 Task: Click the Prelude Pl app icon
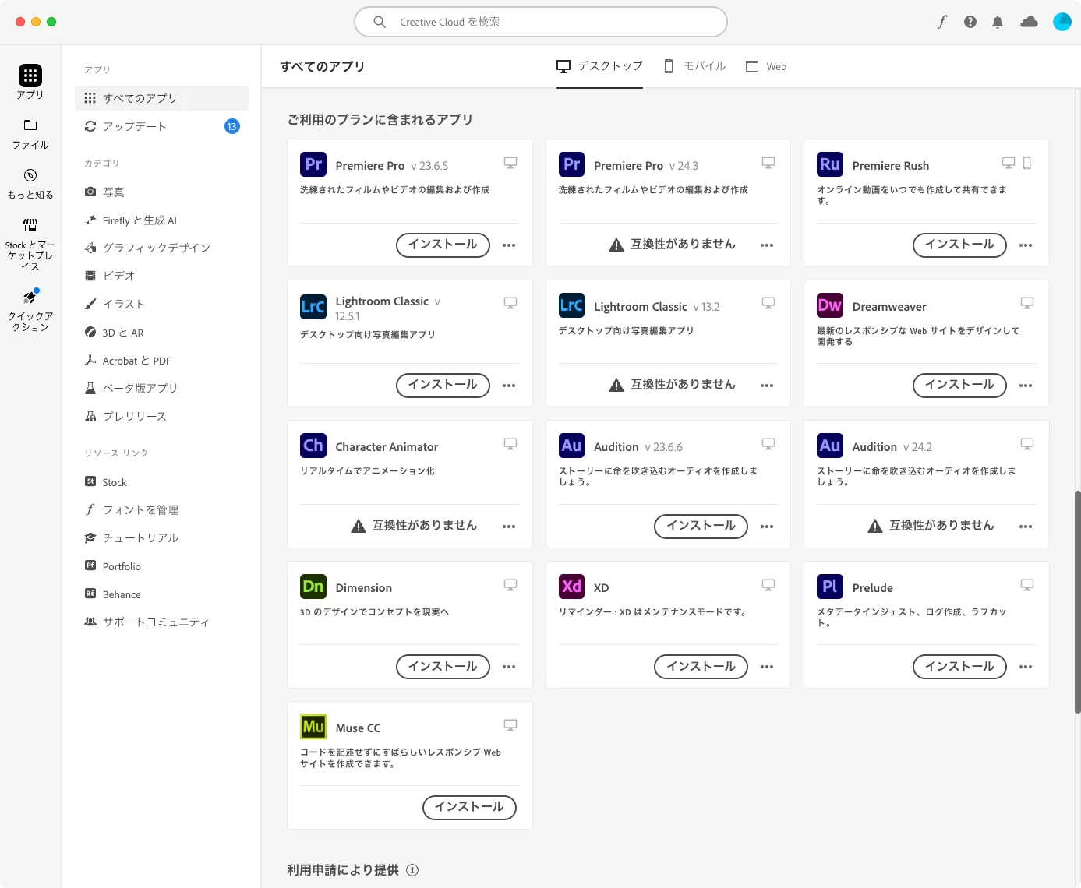(x=830, y=587)
